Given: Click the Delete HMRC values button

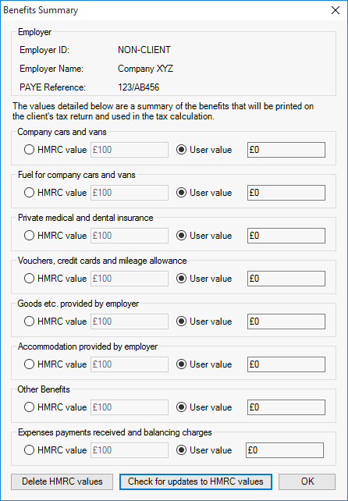Looking at the screenshot, I should click(x=62, y=481).
